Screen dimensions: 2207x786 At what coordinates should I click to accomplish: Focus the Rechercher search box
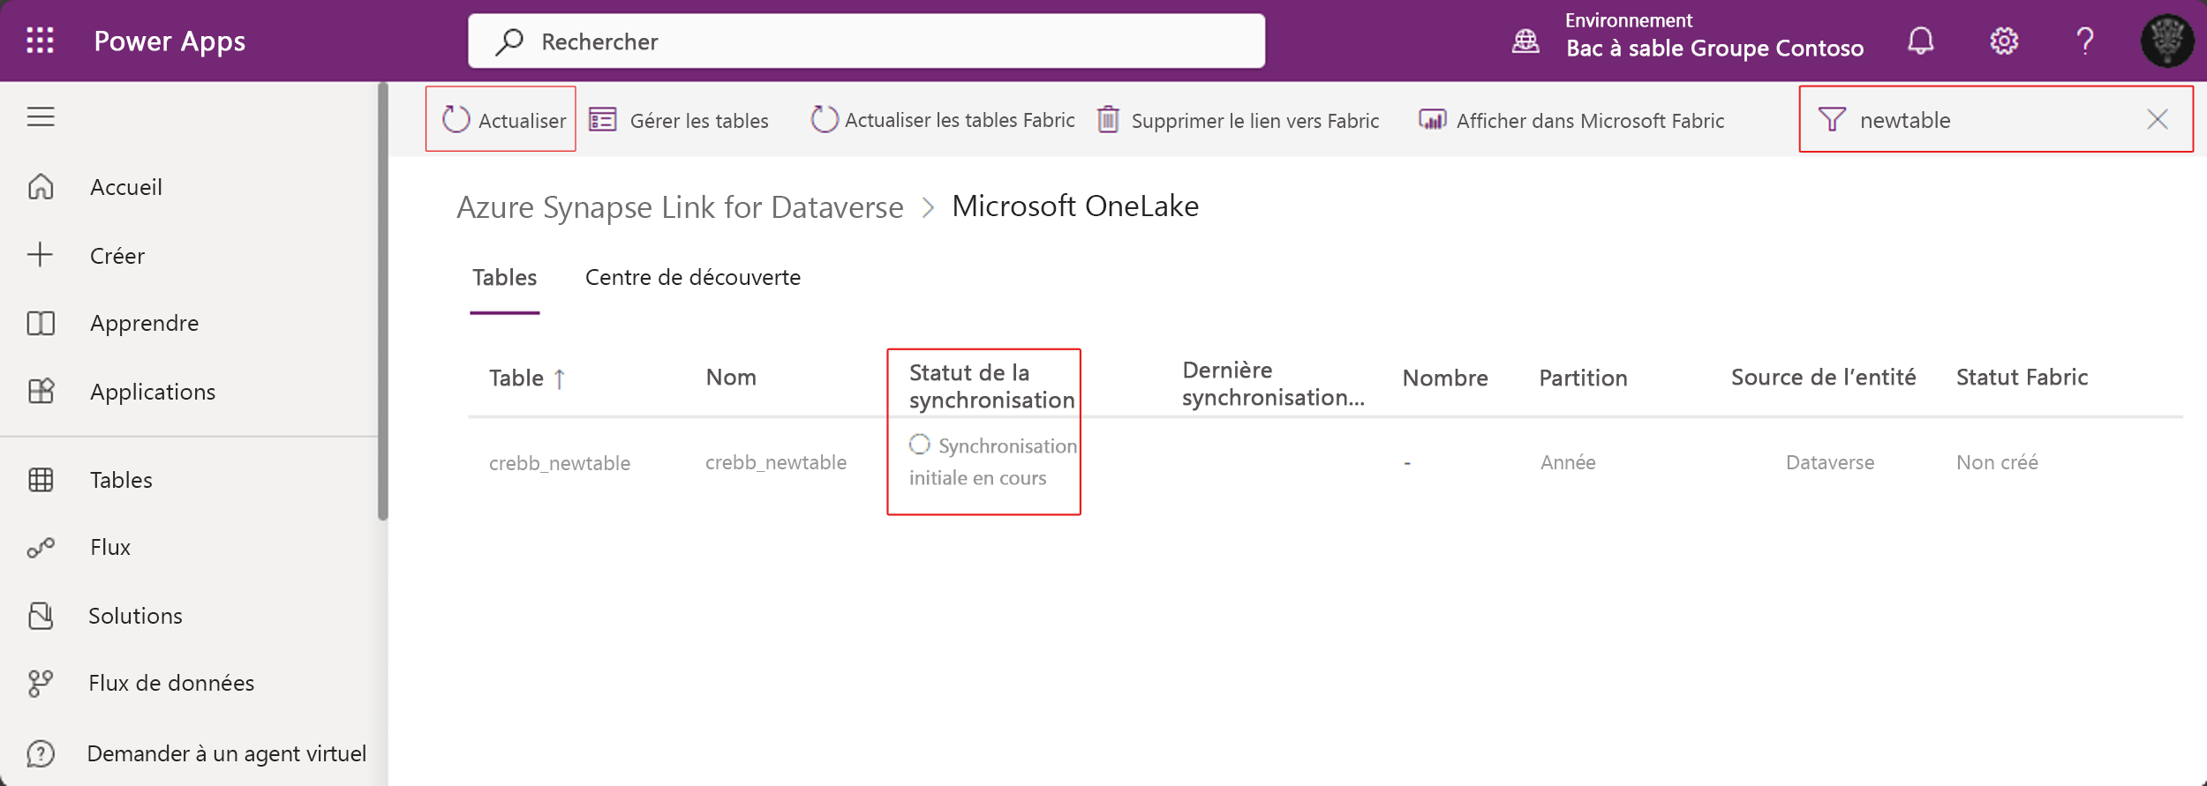click(x=866, y=41)
